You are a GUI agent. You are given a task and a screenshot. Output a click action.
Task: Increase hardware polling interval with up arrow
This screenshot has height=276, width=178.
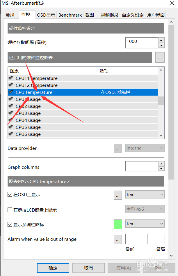coord(161,40)
